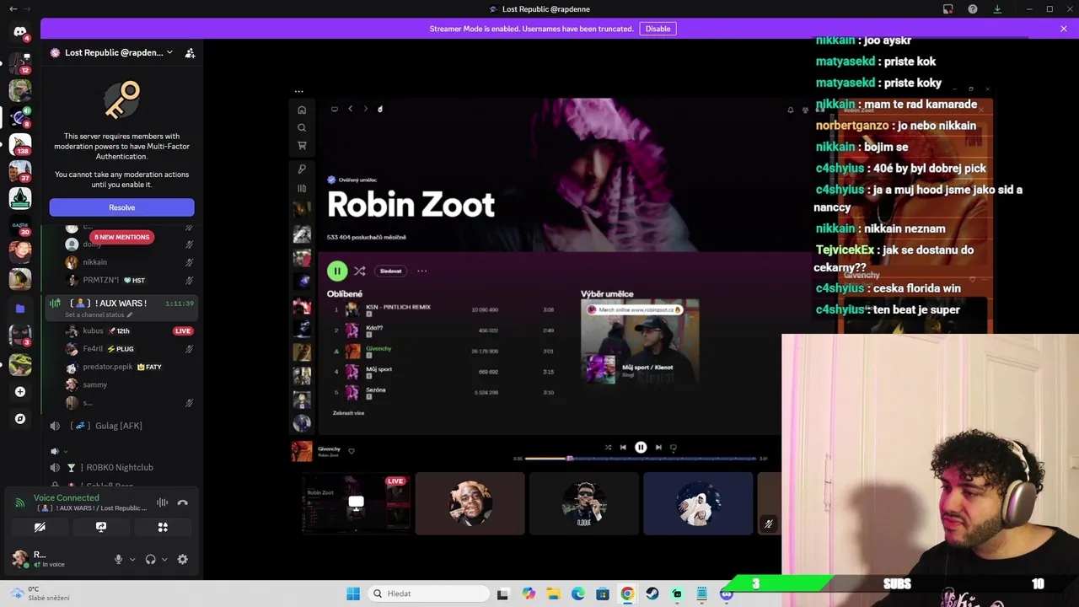This screenshot has height=607, width=1079.
Task: Click heart icon next to Givenchy track
Action: pos(352,451)
